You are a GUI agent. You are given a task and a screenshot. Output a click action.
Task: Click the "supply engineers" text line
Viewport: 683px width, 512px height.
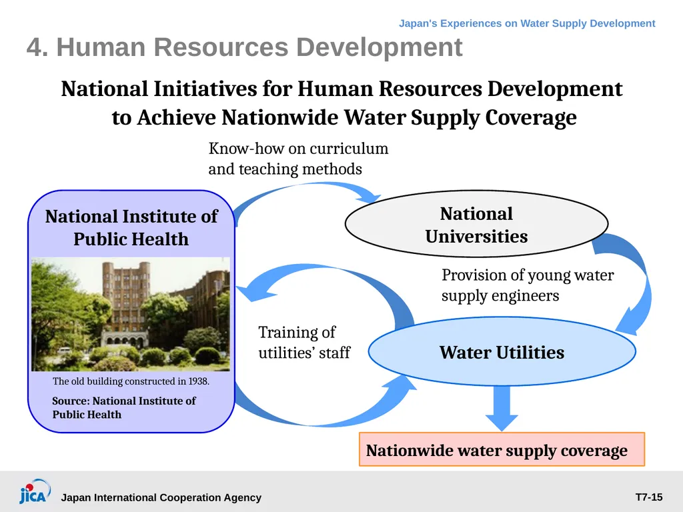tap(500, 295)
